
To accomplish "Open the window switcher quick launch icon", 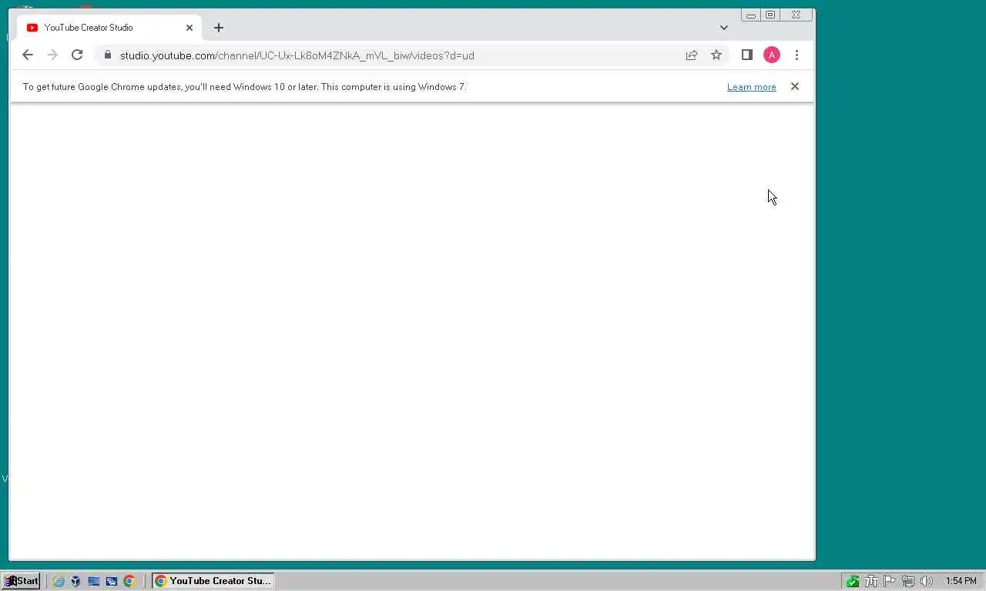I will click(x=112, y=581).
